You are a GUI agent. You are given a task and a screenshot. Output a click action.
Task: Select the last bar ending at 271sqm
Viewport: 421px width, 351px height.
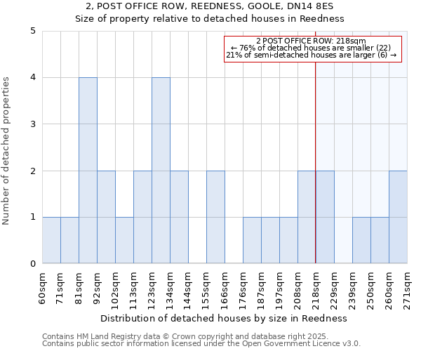[398, 217]
